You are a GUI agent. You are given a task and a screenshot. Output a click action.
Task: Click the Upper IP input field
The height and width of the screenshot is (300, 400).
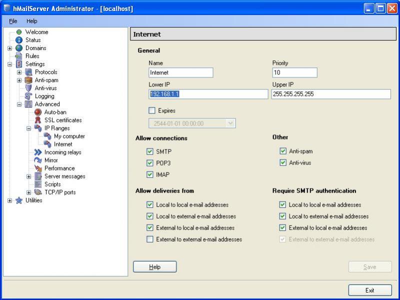pos(331,94)
